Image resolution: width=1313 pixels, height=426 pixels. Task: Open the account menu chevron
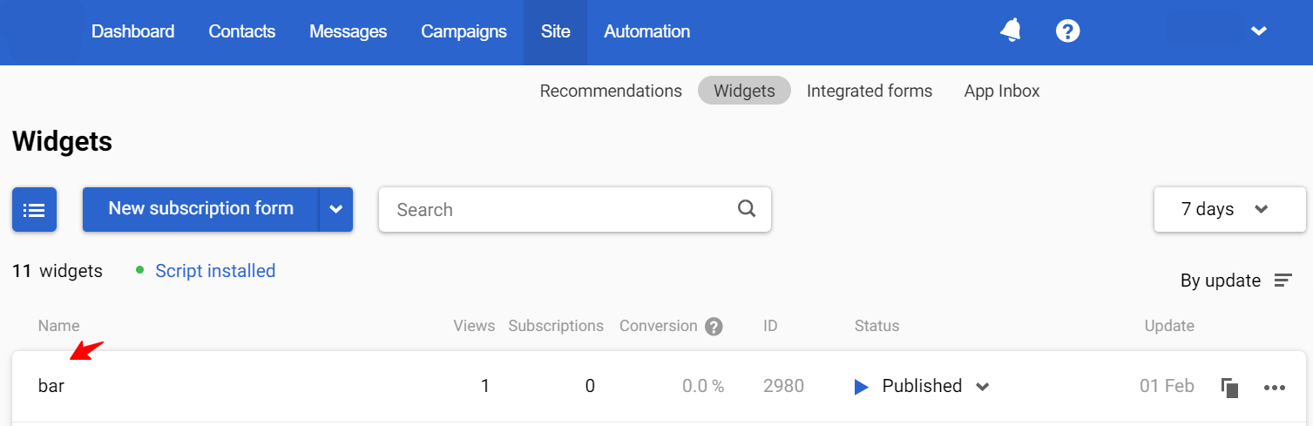pyautogui.click(x=1258, y=31)
